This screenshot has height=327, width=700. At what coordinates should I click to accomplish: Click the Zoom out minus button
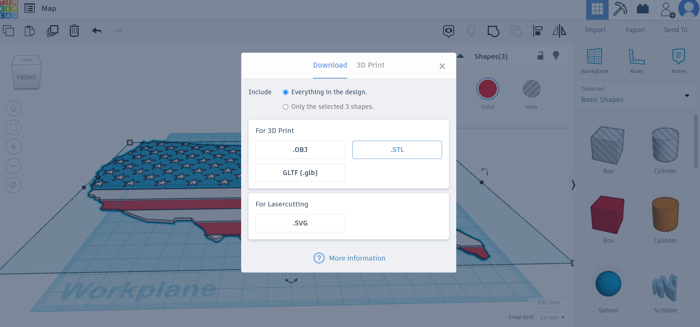click(x=14, y=166)
